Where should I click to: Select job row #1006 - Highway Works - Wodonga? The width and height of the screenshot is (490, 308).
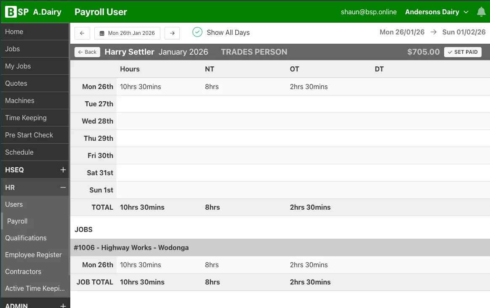pyautogui.click(x=280, y=247)
